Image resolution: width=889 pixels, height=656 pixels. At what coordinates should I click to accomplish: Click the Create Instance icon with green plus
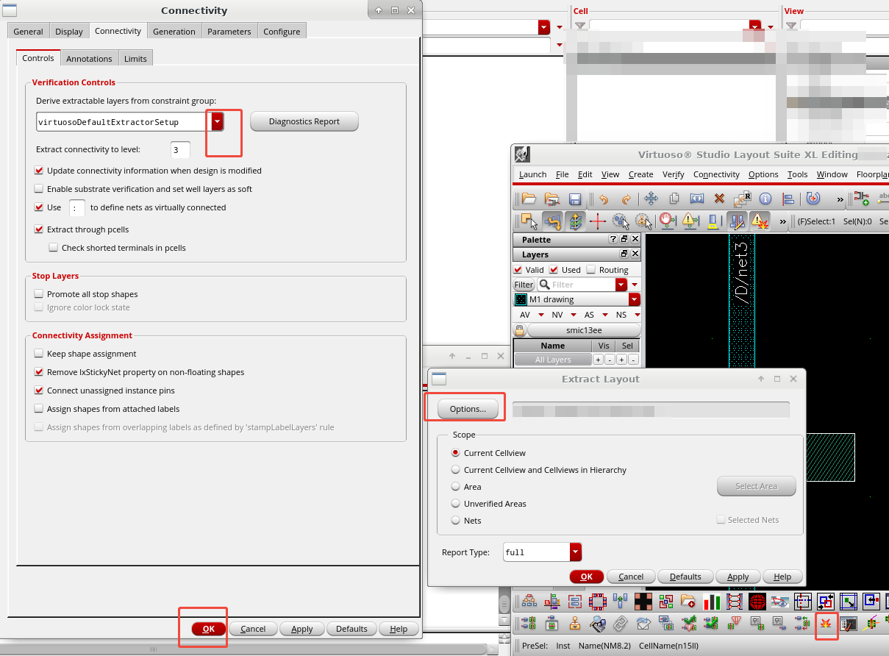click(x=862, y=199)
